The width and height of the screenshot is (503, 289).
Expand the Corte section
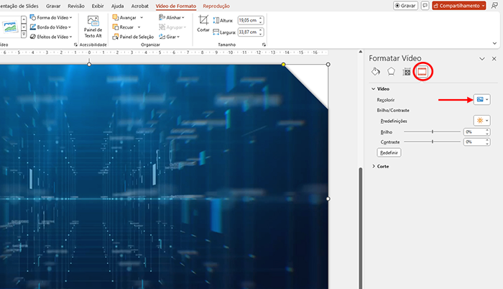click(383, 166)
